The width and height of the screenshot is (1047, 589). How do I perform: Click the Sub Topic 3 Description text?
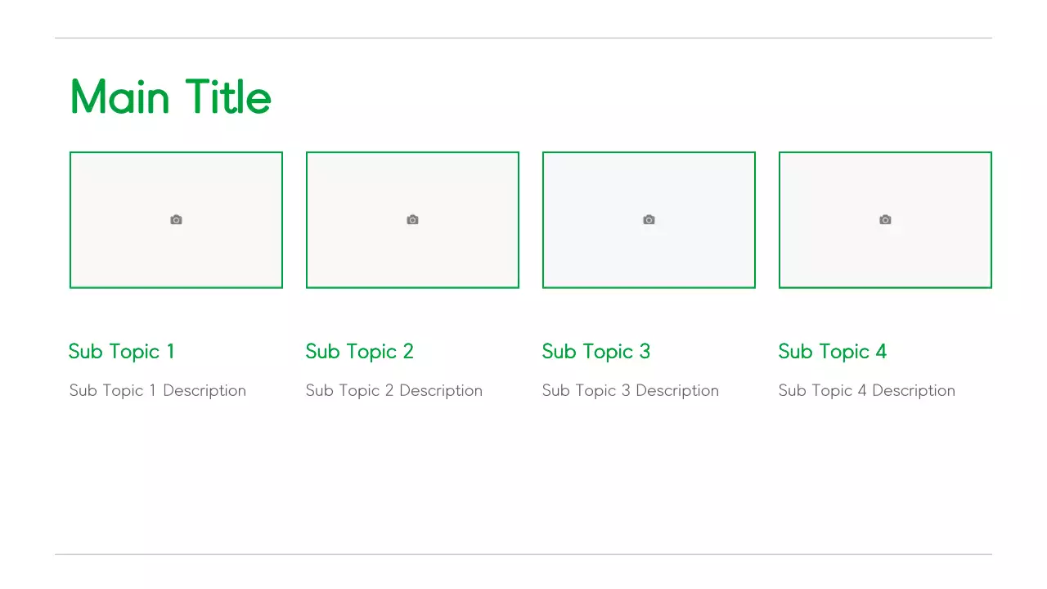tap(631, 391)
